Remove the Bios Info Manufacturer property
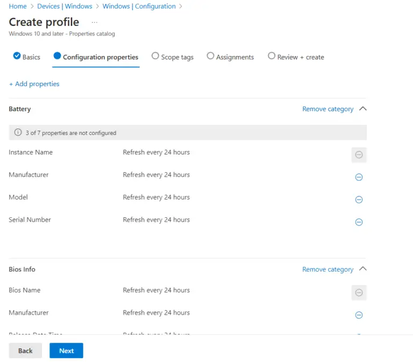Image resolution: width=413 pixels, height=362 pixels. 359,315
